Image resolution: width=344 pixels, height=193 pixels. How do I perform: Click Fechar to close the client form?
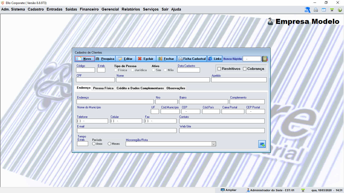coord(166,59)
